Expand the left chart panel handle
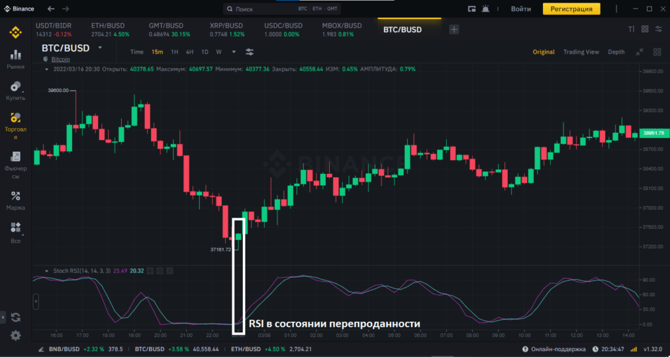This screenshot has width=670, height=357. (35, 301)
